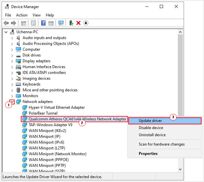Click the Keyboards icon

pyautogui.click(x=18, y=84)
